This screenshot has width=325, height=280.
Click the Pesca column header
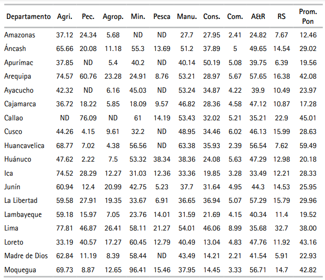point(162,17)
